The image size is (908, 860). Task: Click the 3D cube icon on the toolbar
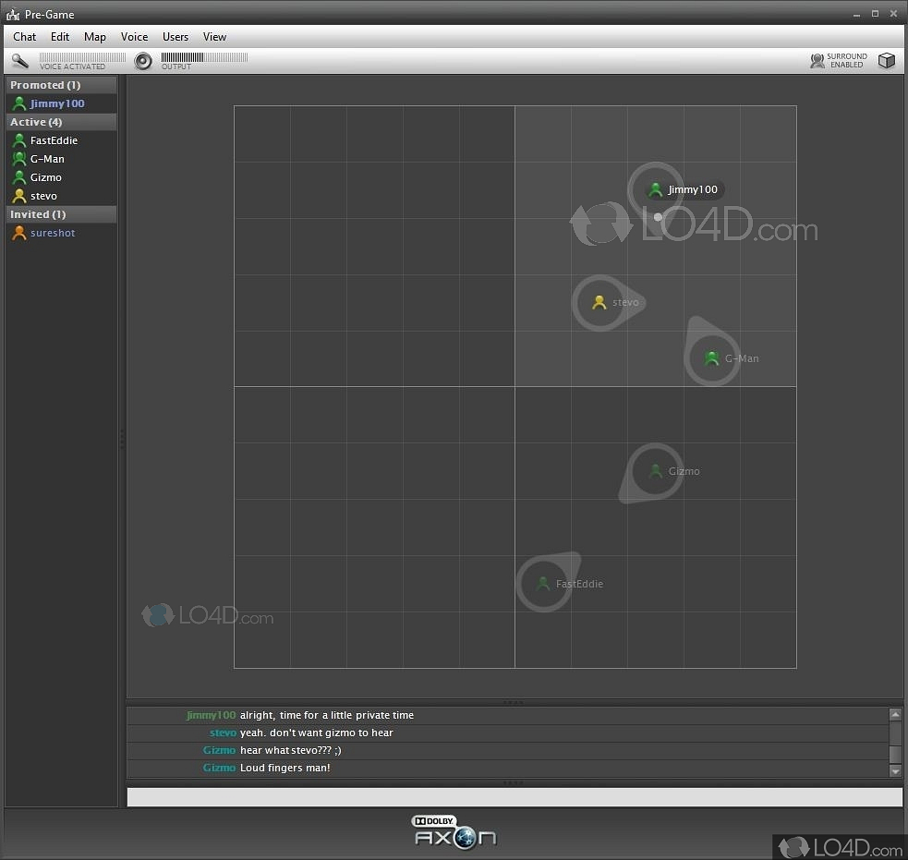(887, 60)
